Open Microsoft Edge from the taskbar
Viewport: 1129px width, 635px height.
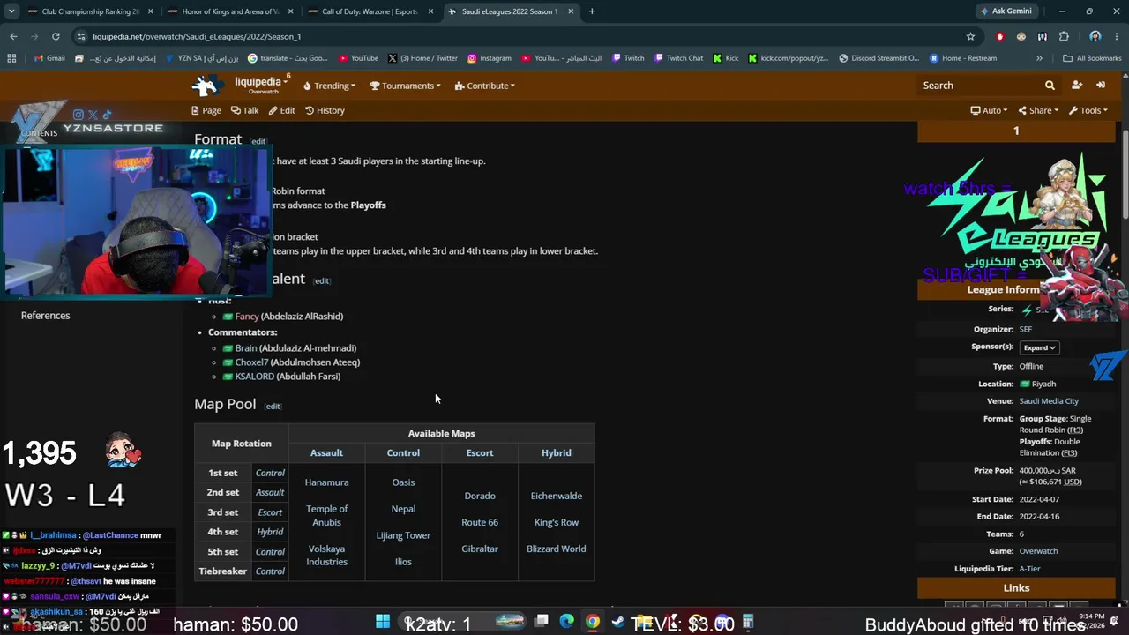click(566, 622)
